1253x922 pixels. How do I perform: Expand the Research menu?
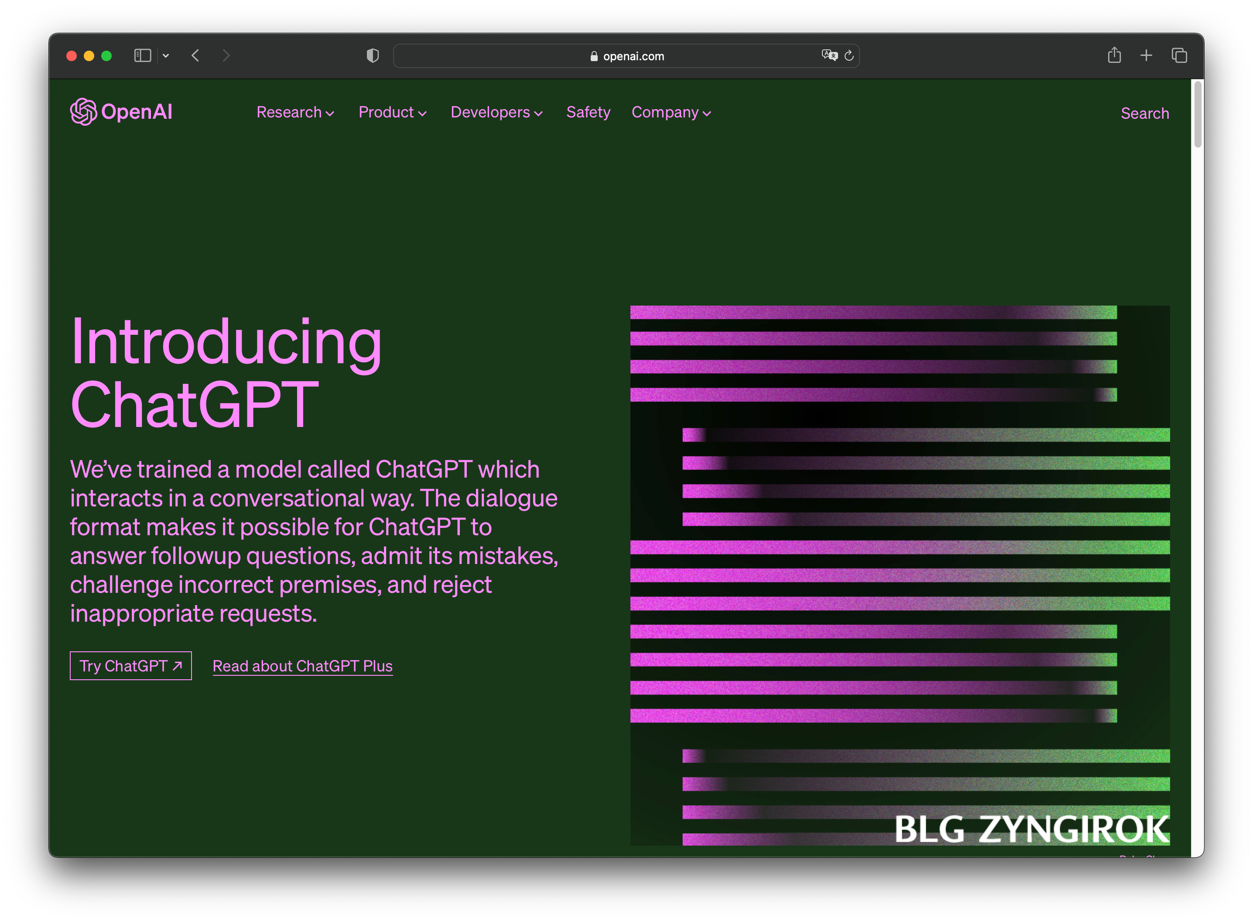click(x=295, y=112)
